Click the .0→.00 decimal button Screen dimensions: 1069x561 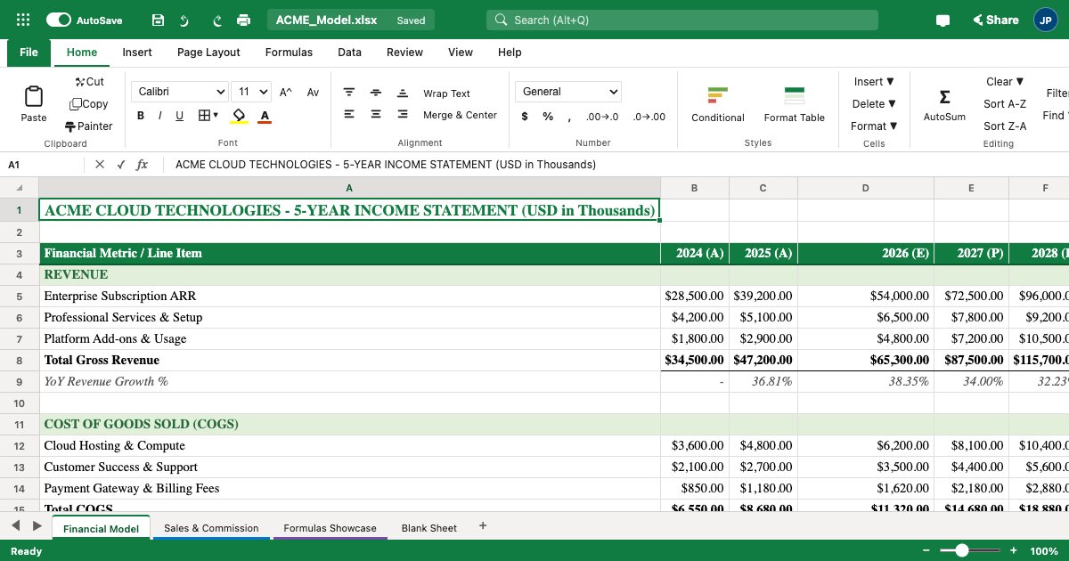[649, 117]
